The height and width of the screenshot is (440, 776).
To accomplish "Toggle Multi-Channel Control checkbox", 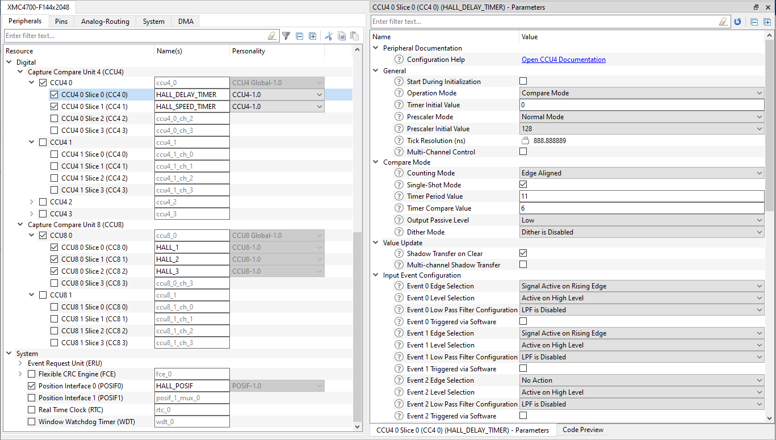I will point(523,152).
